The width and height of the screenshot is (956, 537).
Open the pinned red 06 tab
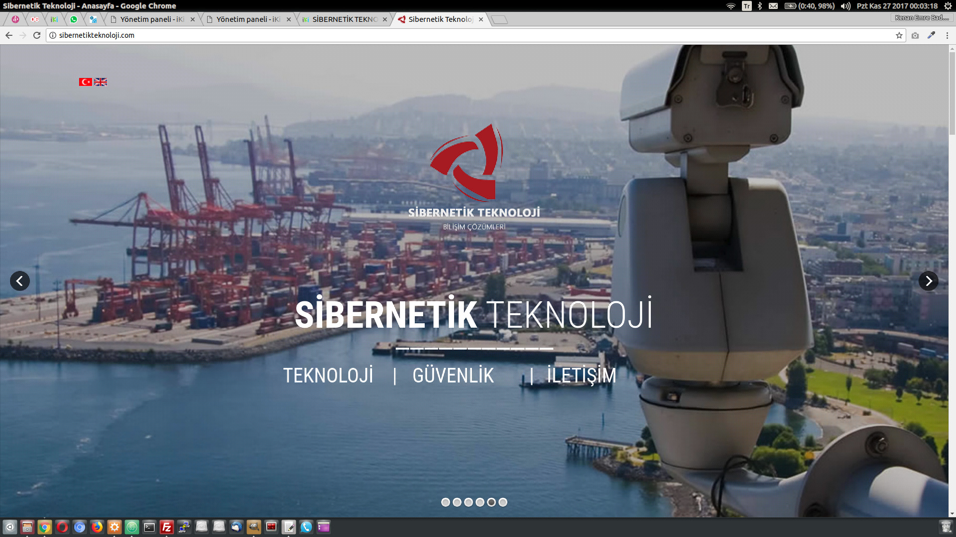[35, 19]
